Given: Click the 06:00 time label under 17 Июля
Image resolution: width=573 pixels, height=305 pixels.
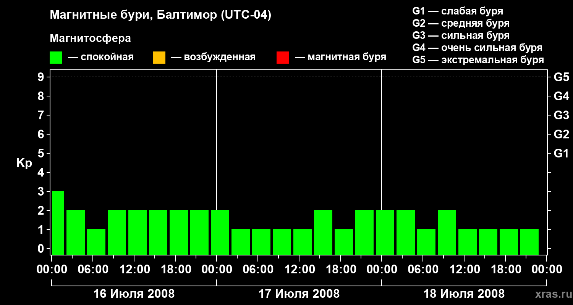Looking at the screenshot, I should pos(258,270).
